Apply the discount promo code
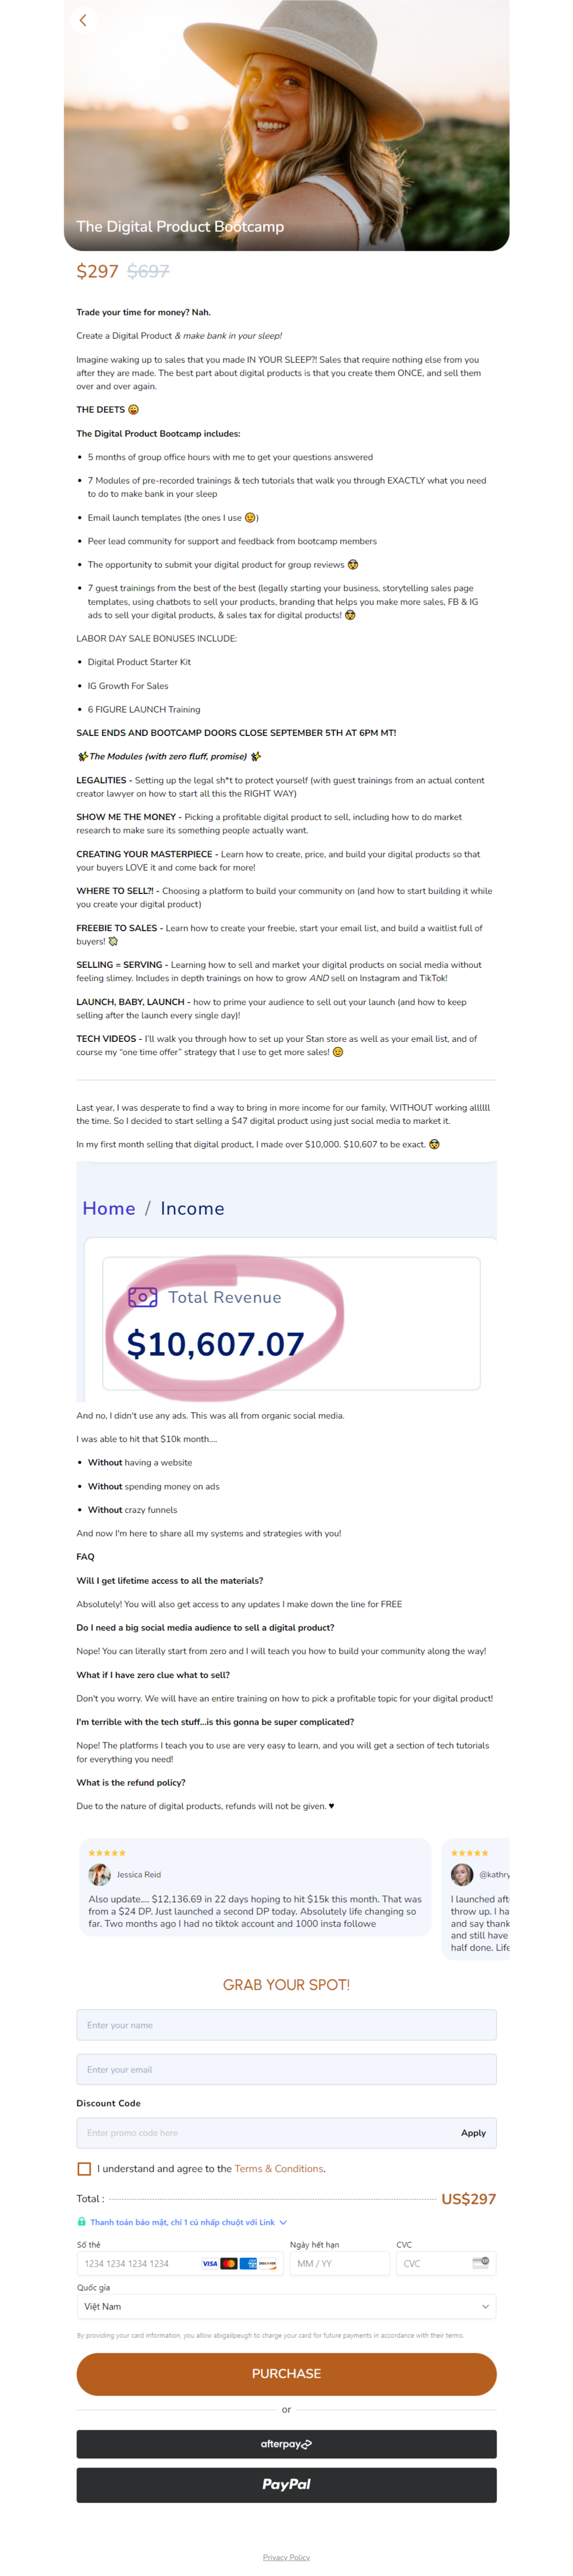The height and width of the screenshot is (2576, 573). click(473, 2132)
